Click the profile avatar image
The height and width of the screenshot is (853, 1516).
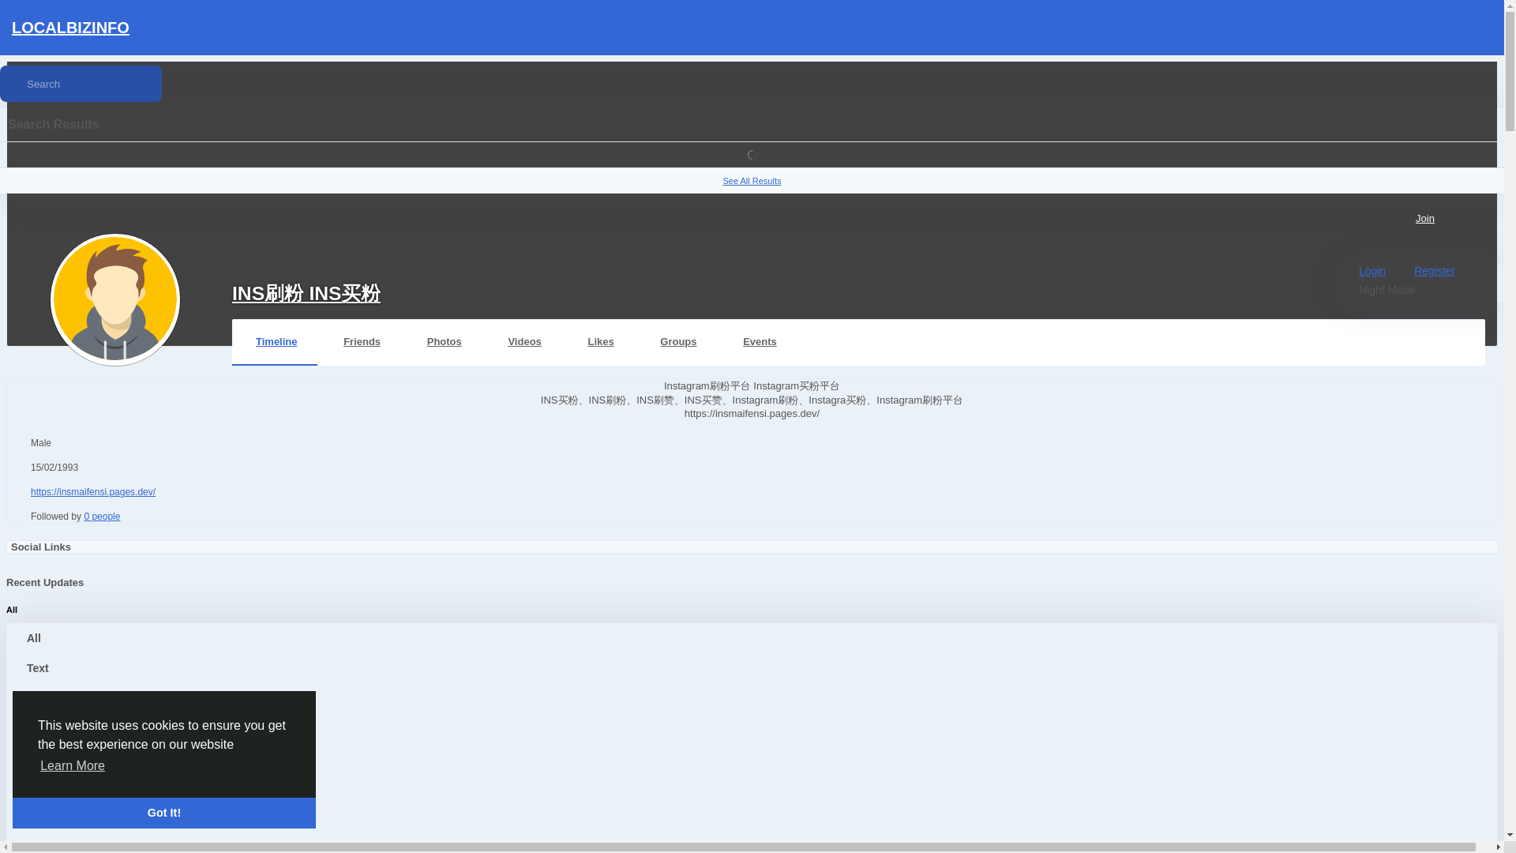(x=115, y=299)
